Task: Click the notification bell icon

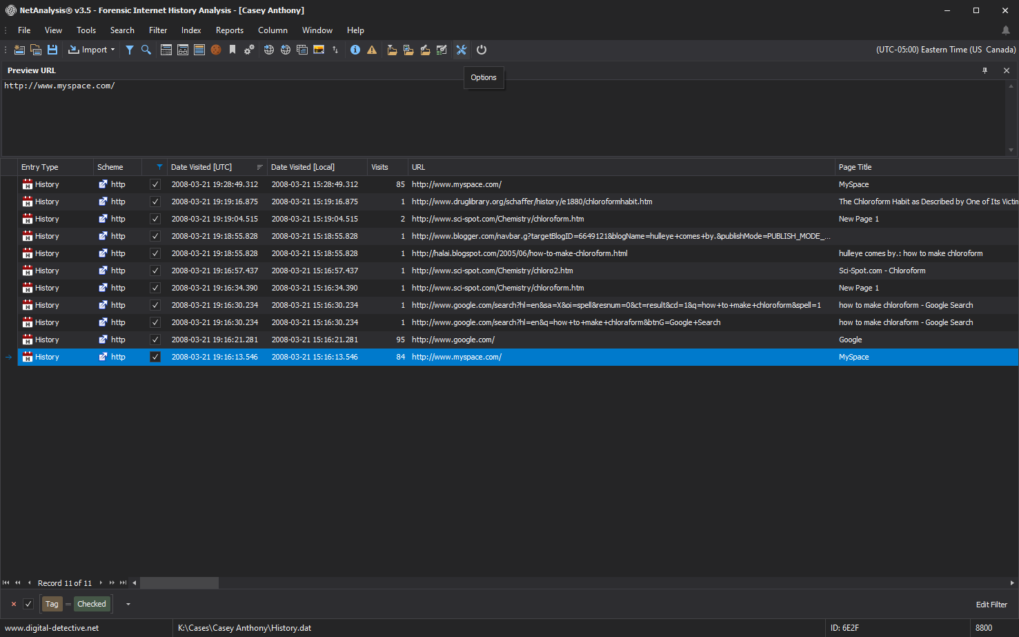Action: 1006,30
